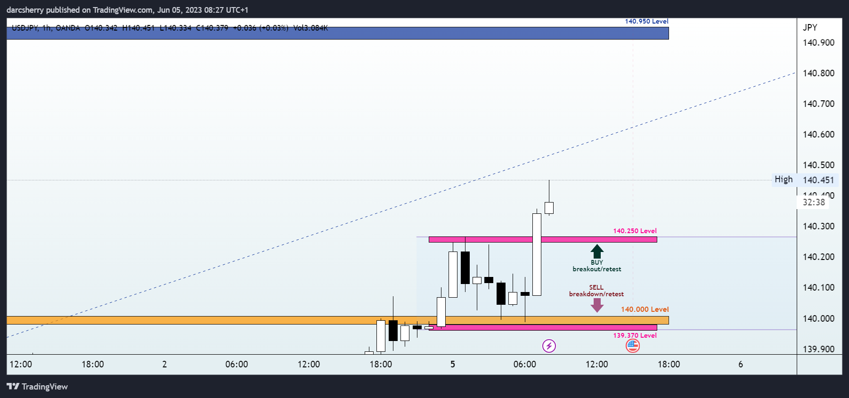Click the blue 140.950 resistance zone rectangle
The image size is (849, 398).
click(x=337, y=33)
